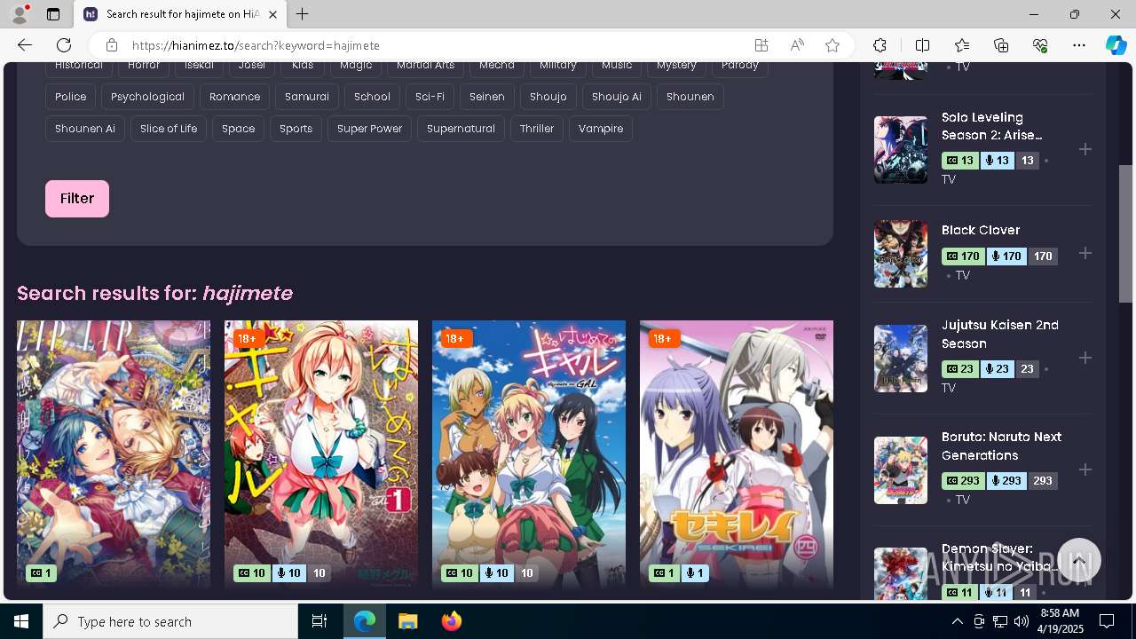Screen dimensions: 1136x639
Task: Open browser Extensions puzzle icon
Action: pyautogui.click(x=880, y=45)
